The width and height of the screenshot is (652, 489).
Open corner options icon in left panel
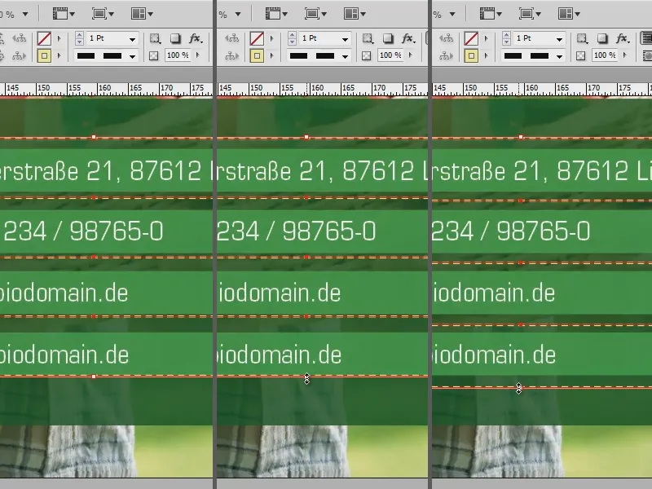pos(155,38)
